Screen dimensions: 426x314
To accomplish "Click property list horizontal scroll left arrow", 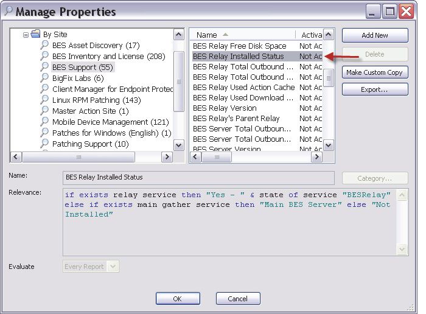I will click(x=195, y=157).
